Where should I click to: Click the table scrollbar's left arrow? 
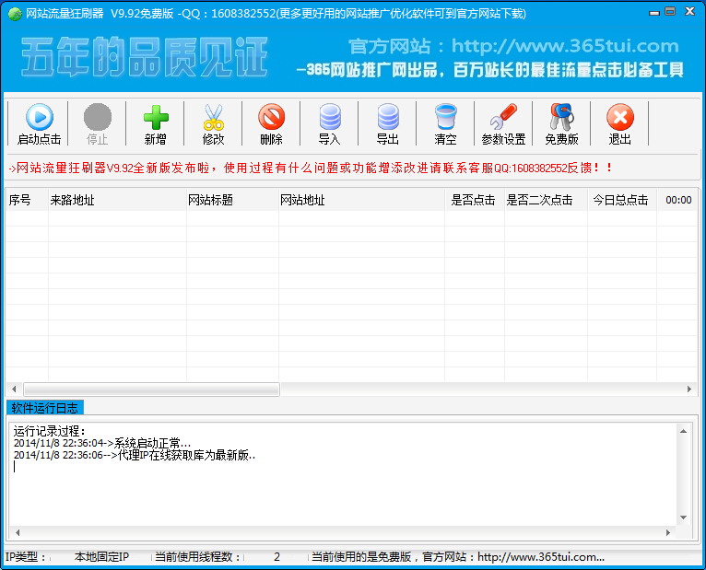(14, 390)
